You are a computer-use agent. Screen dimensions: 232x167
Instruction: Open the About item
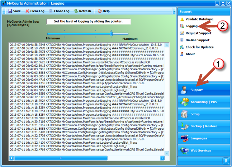click(x=190, y=54)
